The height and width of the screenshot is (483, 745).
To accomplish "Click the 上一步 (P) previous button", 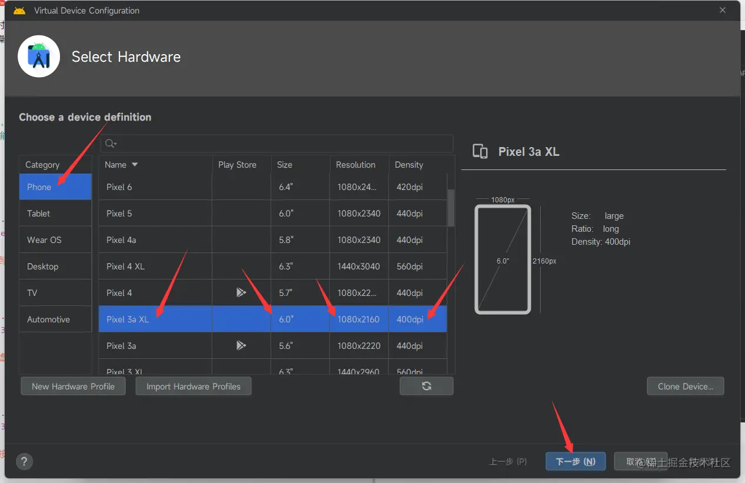I will 508,461.
